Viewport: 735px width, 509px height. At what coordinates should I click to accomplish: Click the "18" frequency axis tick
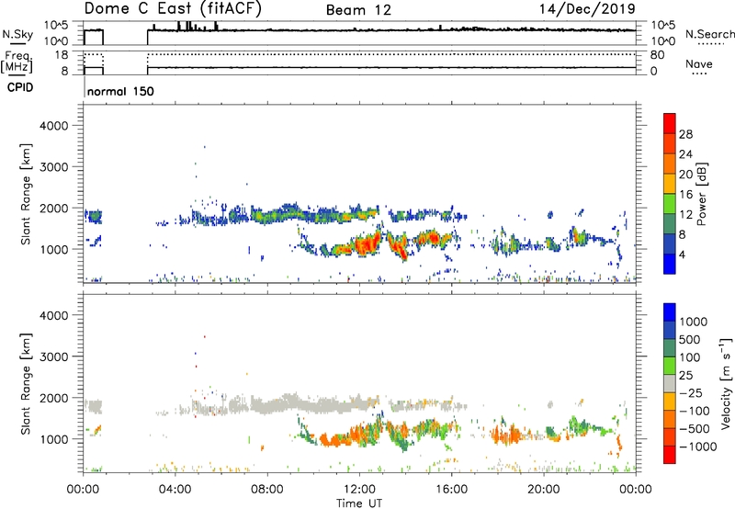click(x=62, y=55)
